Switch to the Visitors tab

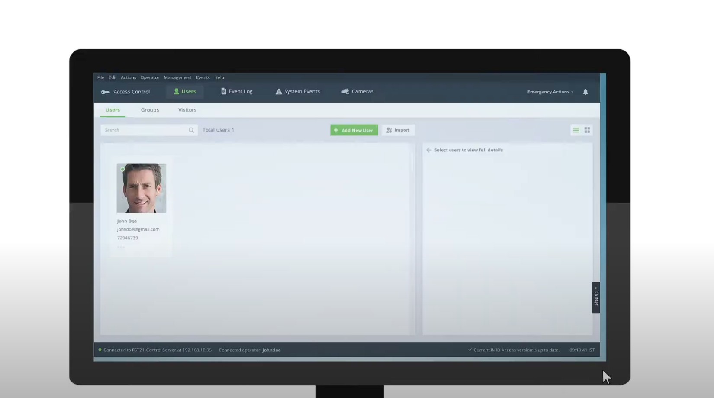pos(187,110)
